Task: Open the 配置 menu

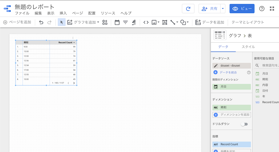Action: 92,13
